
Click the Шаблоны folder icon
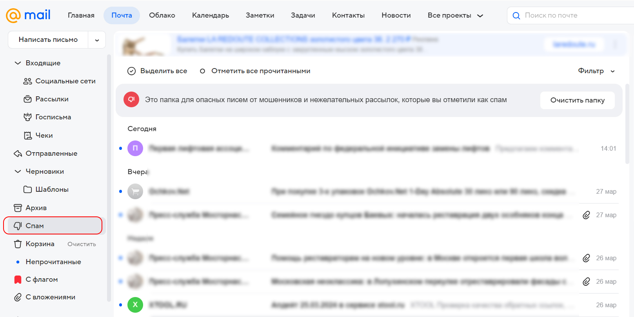tap(27, 189)
